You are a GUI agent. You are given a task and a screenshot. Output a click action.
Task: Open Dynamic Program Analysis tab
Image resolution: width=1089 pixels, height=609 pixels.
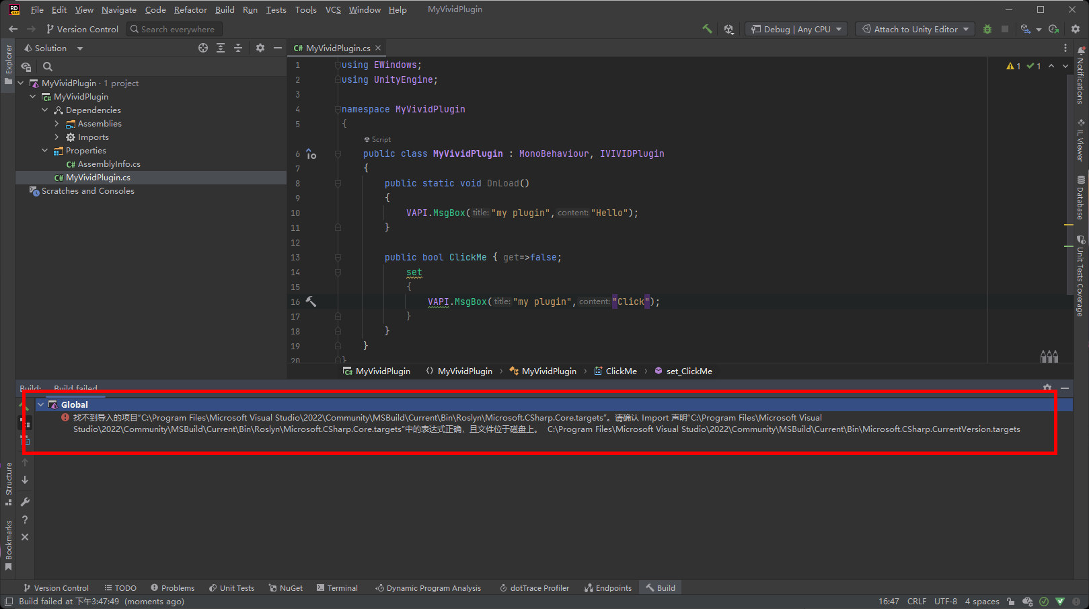428,587
